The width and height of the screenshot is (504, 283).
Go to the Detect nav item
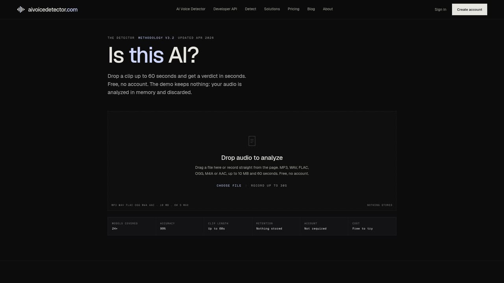(x=250, y=9)
